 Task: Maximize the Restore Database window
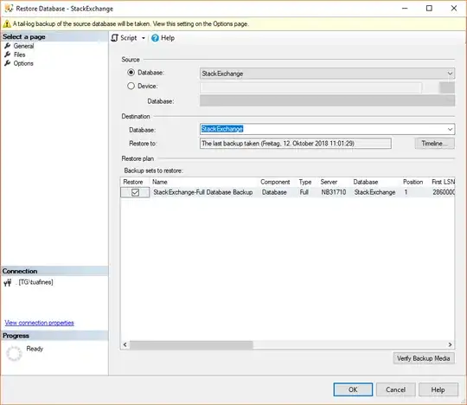point(429,8)
